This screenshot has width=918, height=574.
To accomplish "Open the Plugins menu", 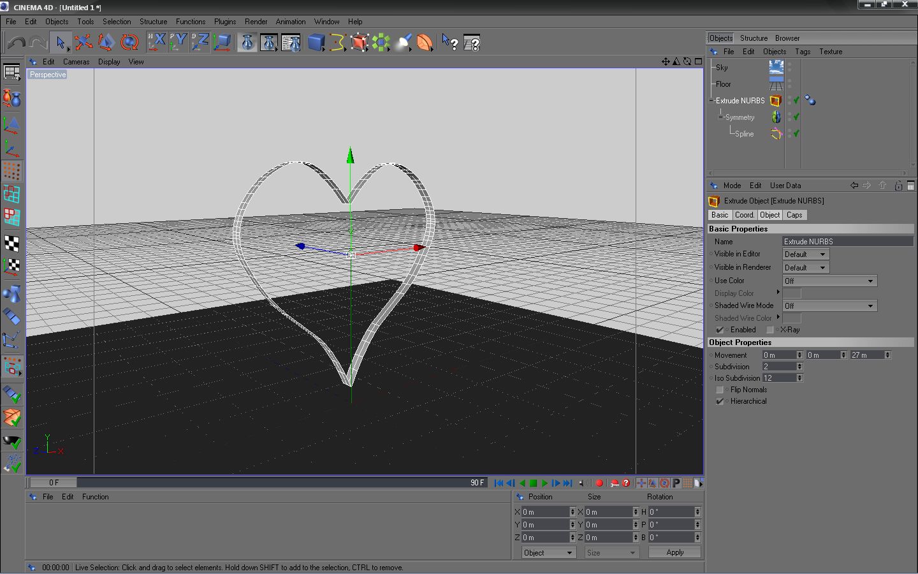I will (225, 22).
